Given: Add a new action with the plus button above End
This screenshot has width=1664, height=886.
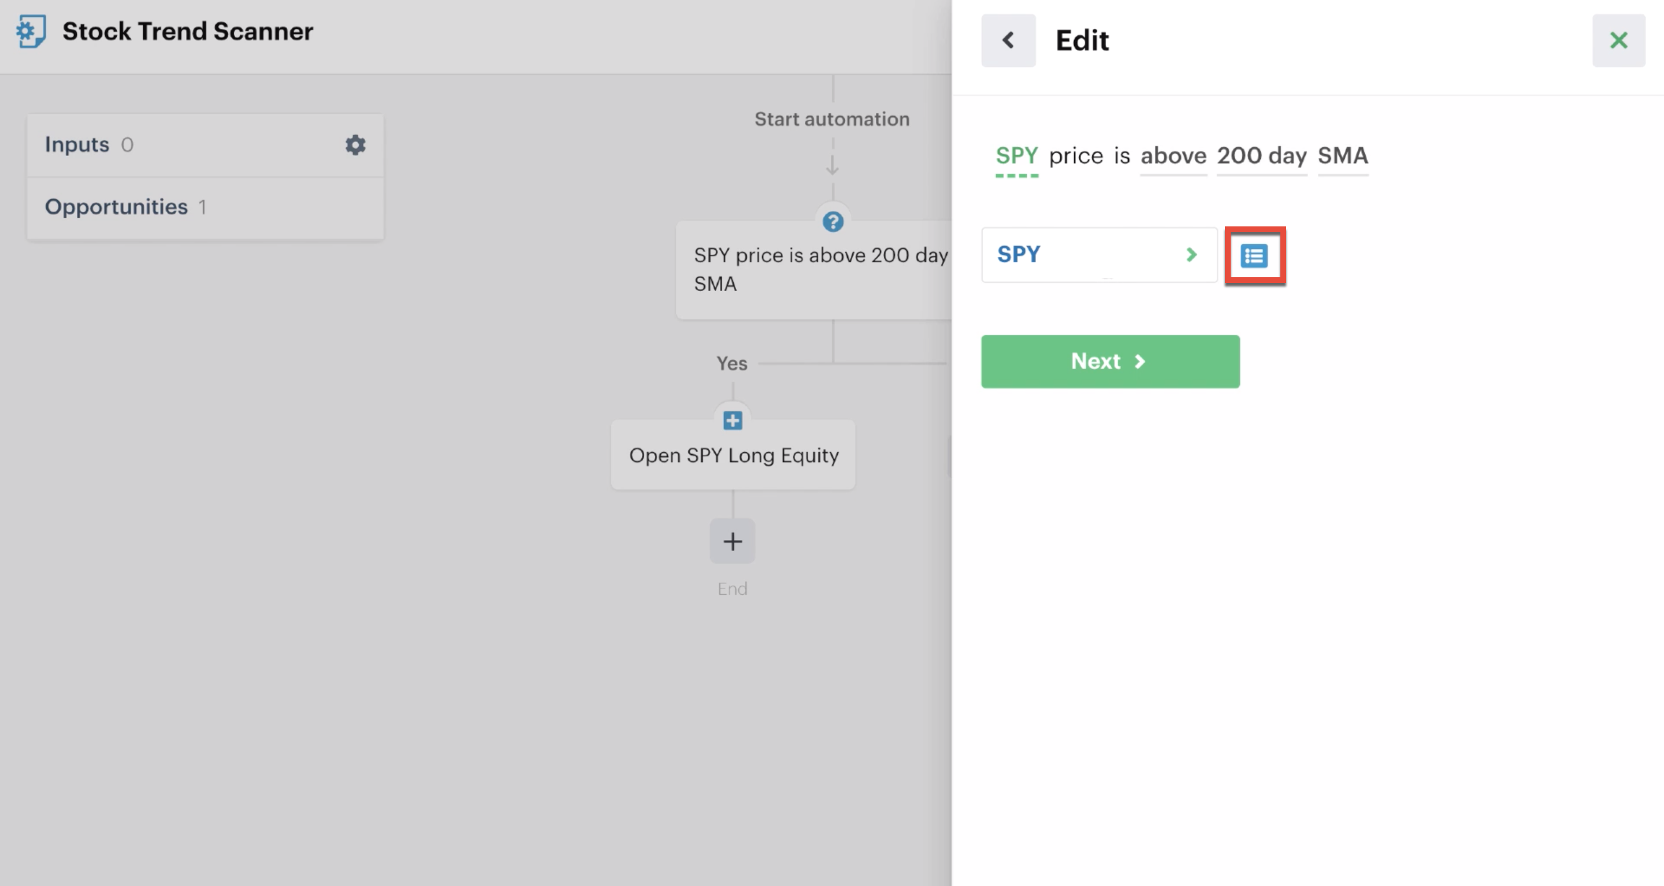Looking at the screenshot, I should pos(733,541).
